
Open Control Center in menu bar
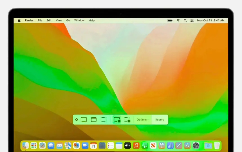click(192, 21)
